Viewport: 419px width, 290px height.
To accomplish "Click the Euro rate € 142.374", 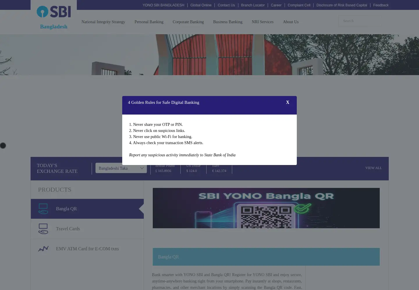I will (x=219, y=171).
